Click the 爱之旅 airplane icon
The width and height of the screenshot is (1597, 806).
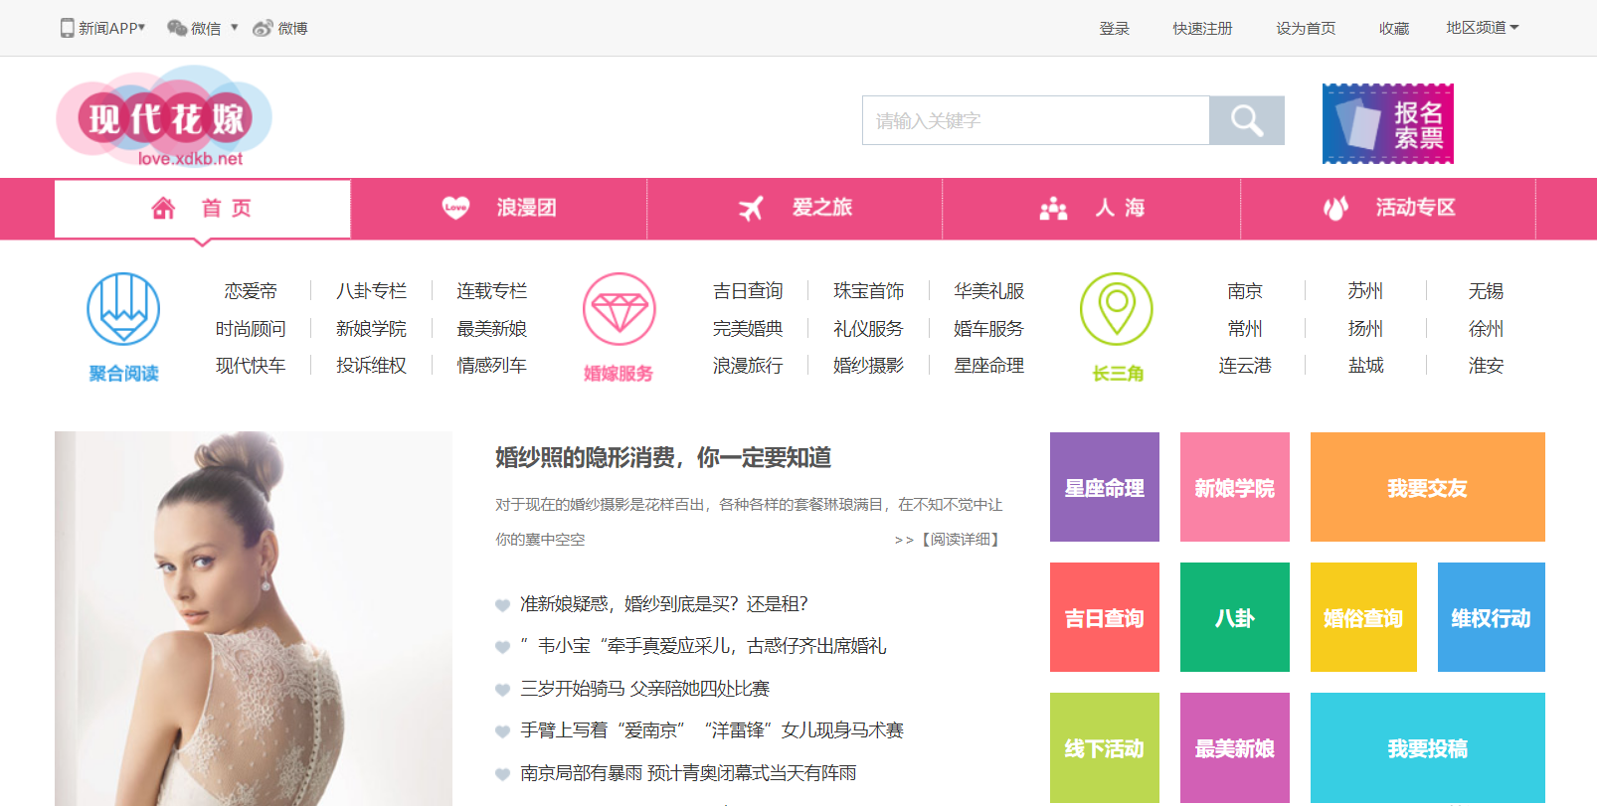[751, 208]
